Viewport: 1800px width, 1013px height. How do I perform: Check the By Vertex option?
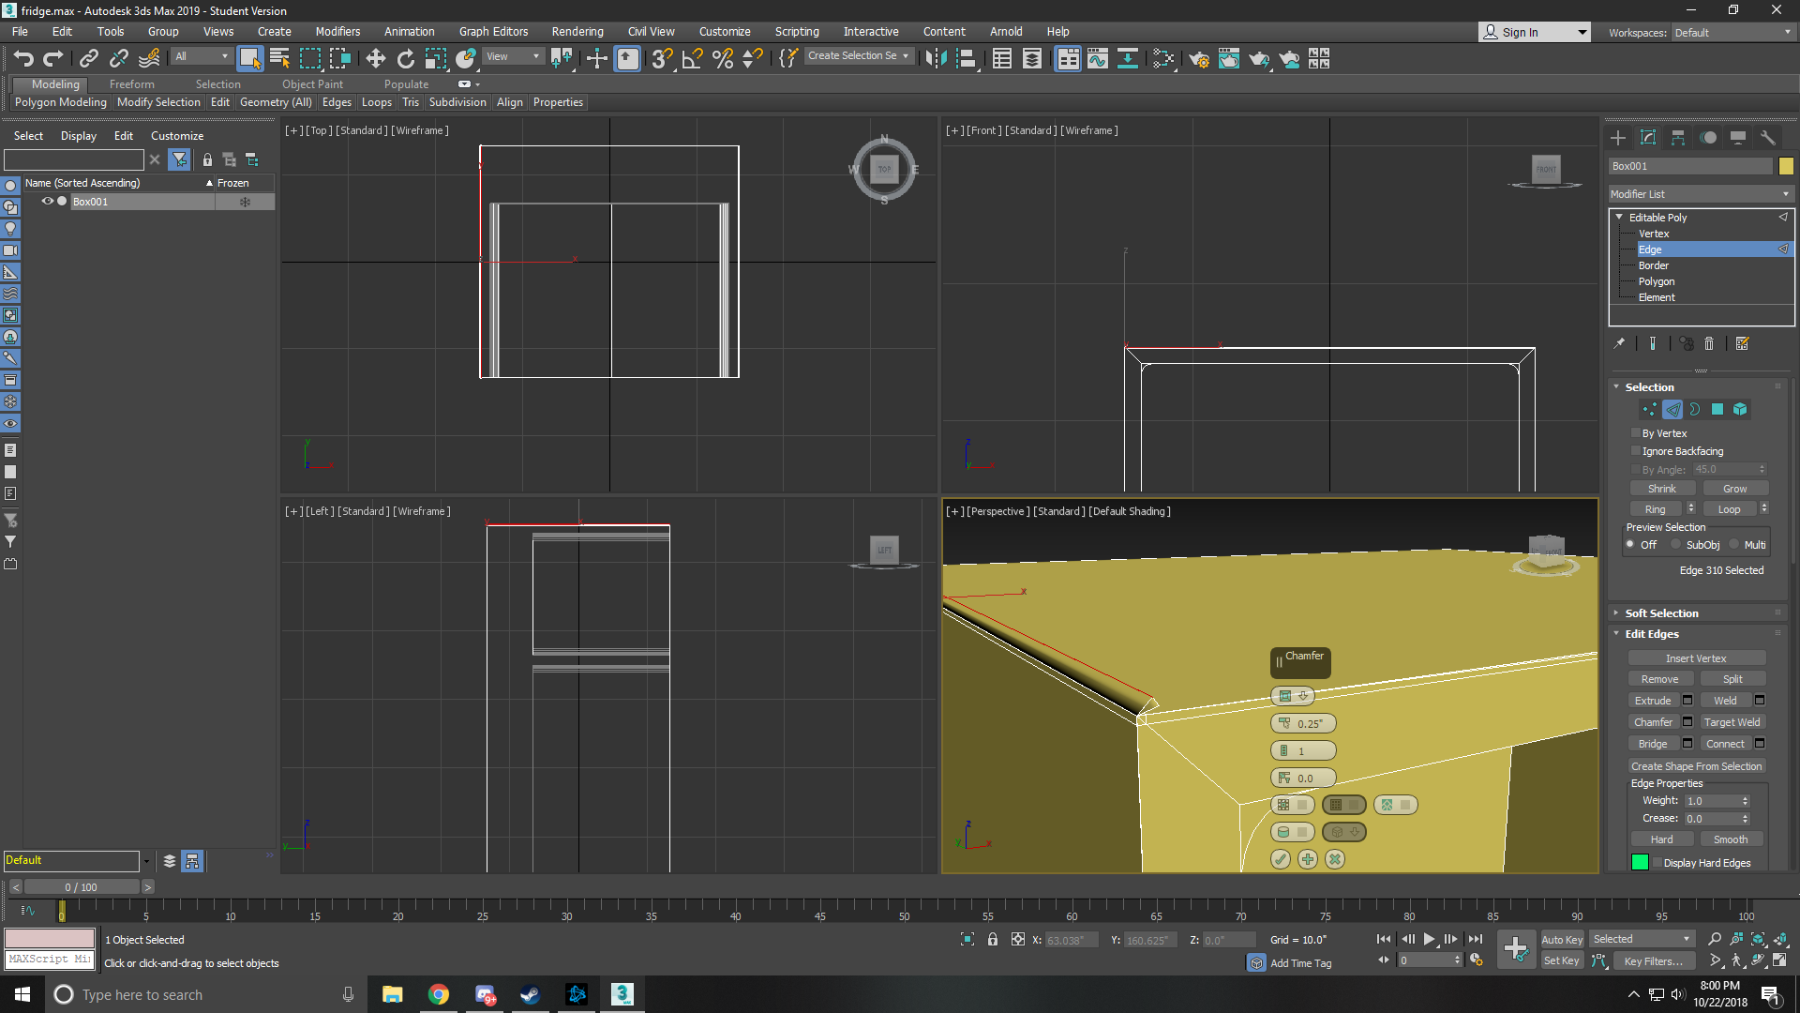(1637, 432)
